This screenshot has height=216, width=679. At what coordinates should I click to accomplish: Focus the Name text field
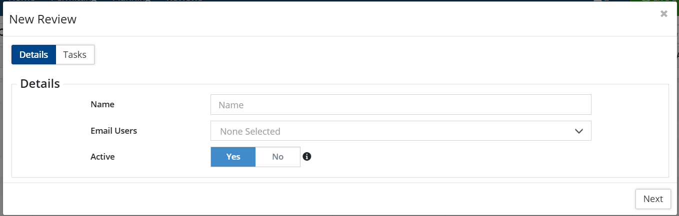pyautogui.click(x=400, y=105)
